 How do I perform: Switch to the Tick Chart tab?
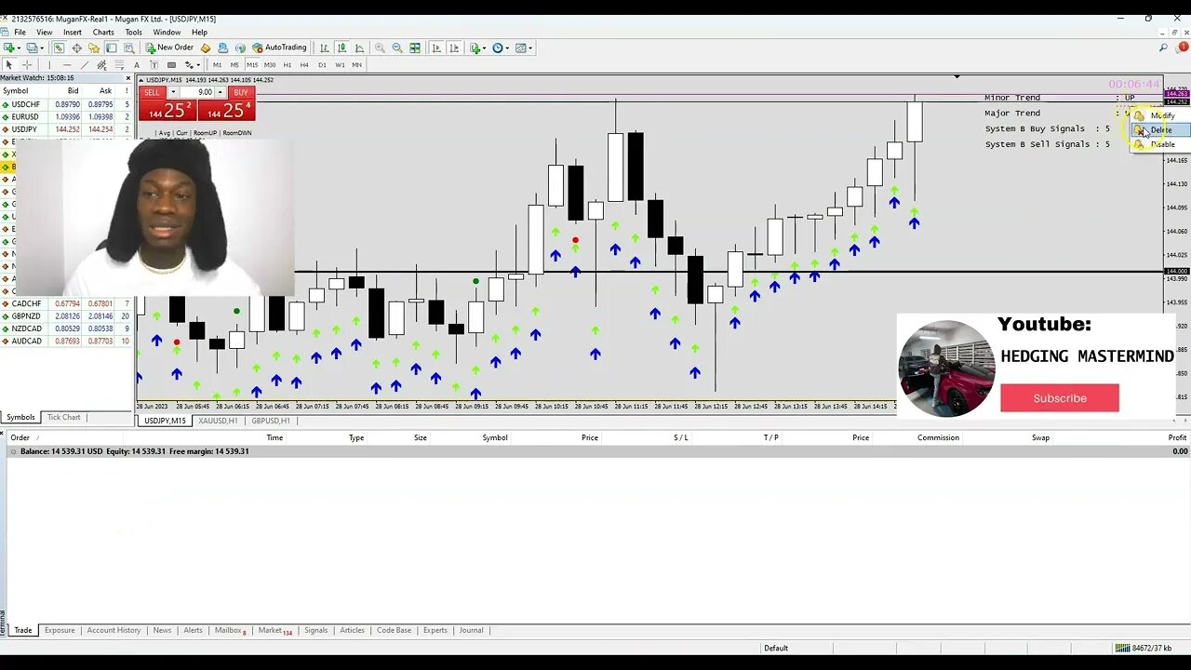click(64, 417)
